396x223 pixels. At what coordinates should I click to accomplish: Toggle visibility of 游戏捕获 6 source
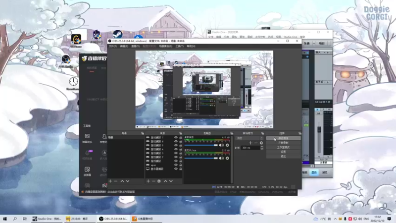176,141
